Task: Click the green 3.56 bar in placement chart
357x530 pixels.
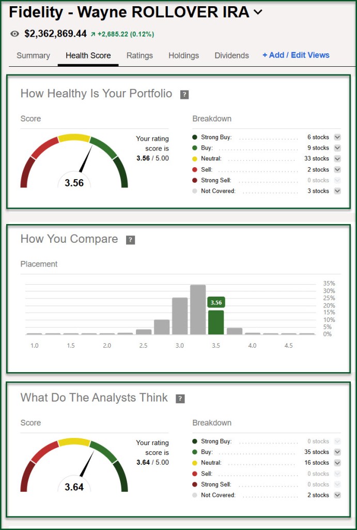Action: (215, 321)
